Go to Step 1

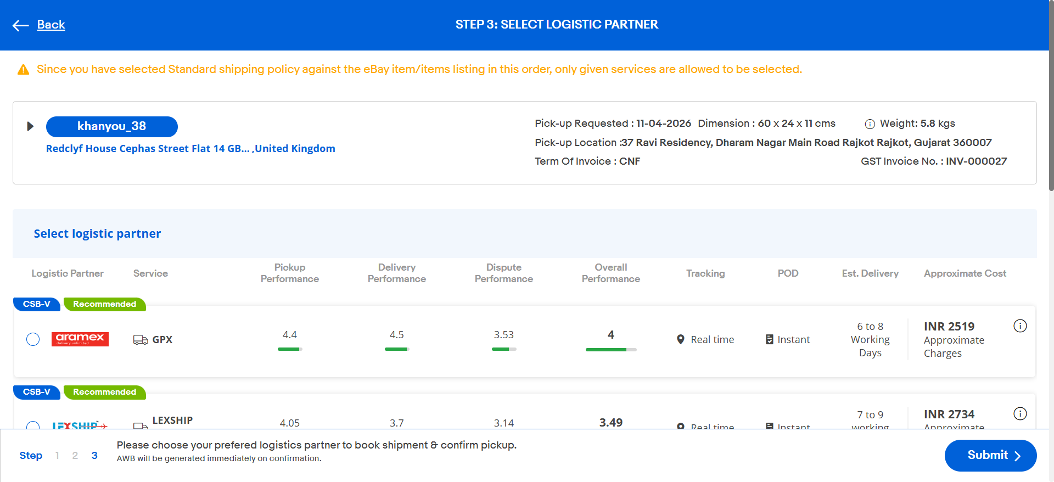tap(57, 456)
